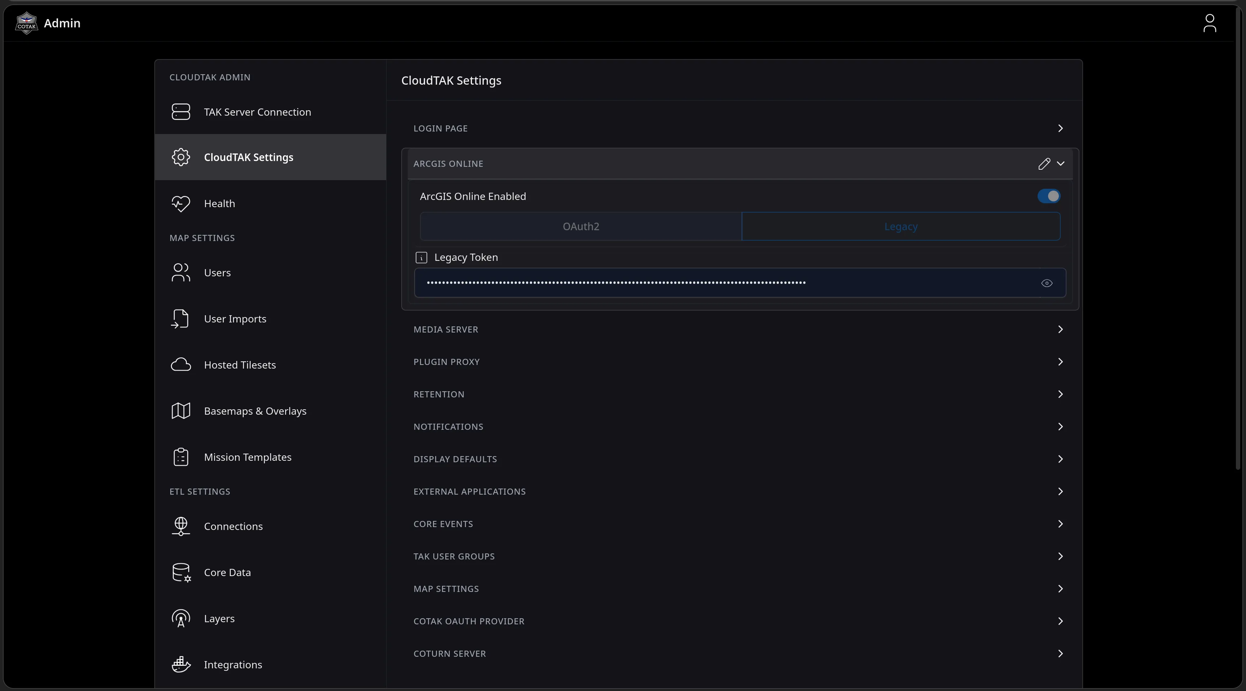Expand the Plugin Proxy section
The image size is (1246, 691).
click(740, 361)
